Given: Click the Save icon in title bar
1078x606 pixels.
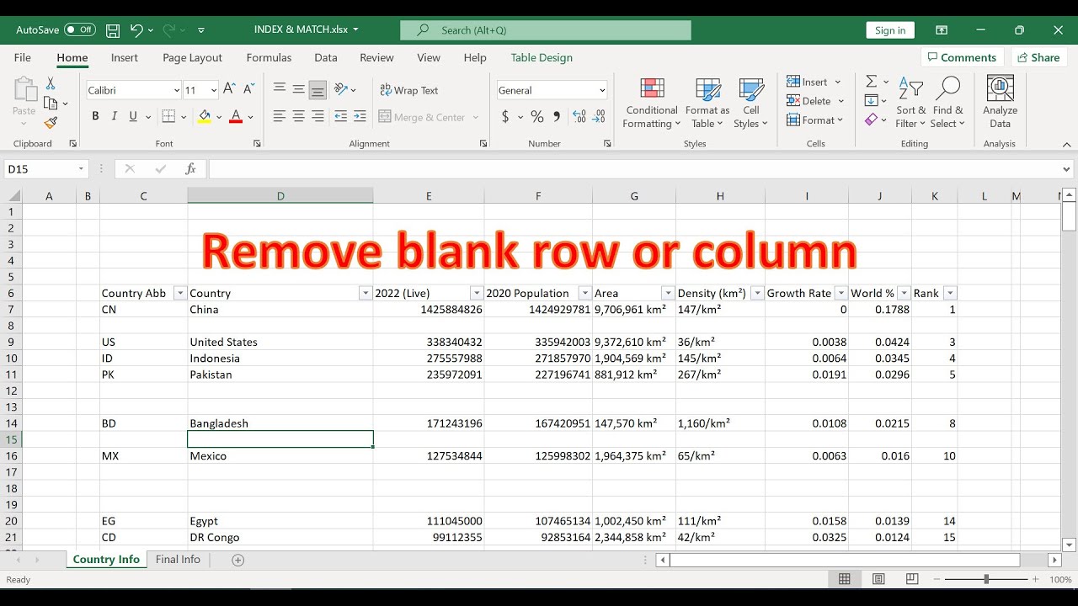Looking at the screenshot, I should 113,30.
